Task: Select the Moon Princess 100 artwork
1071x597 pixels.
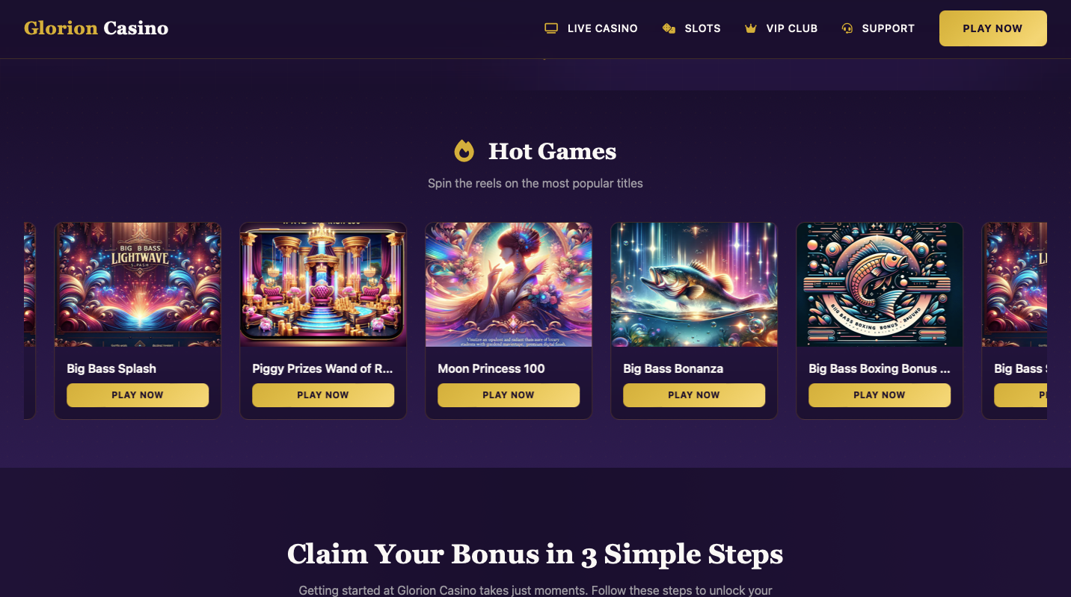Action: (x=509, y=285)
